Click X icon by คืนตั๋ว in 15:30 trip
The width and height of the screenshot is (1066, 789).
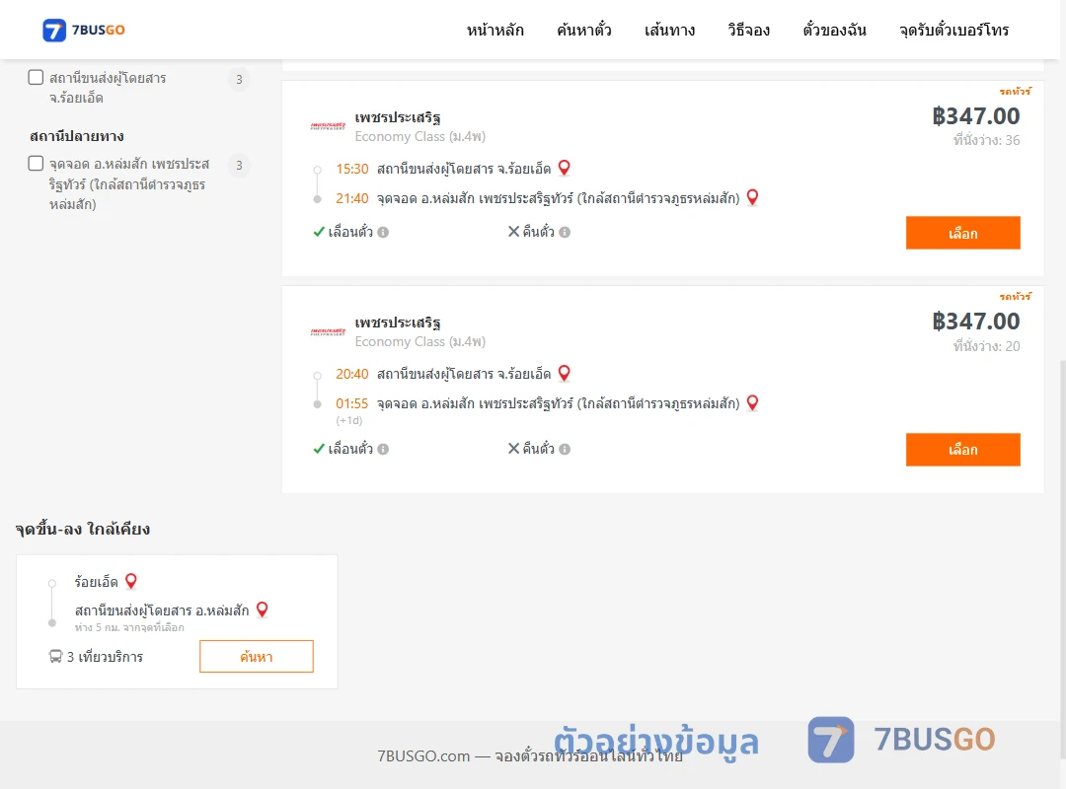coord(514,232)
